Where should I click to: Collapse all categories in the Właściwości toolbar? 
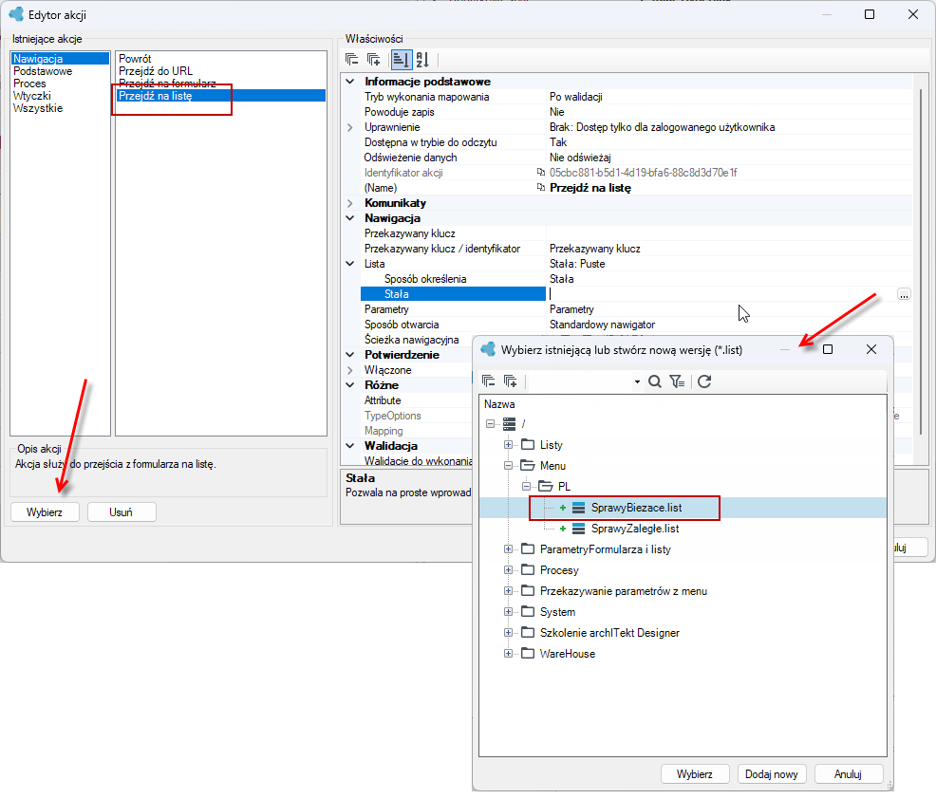tap(352, 60)
